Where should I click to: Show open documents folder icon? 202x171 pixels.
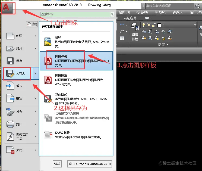tap(35, 24)
